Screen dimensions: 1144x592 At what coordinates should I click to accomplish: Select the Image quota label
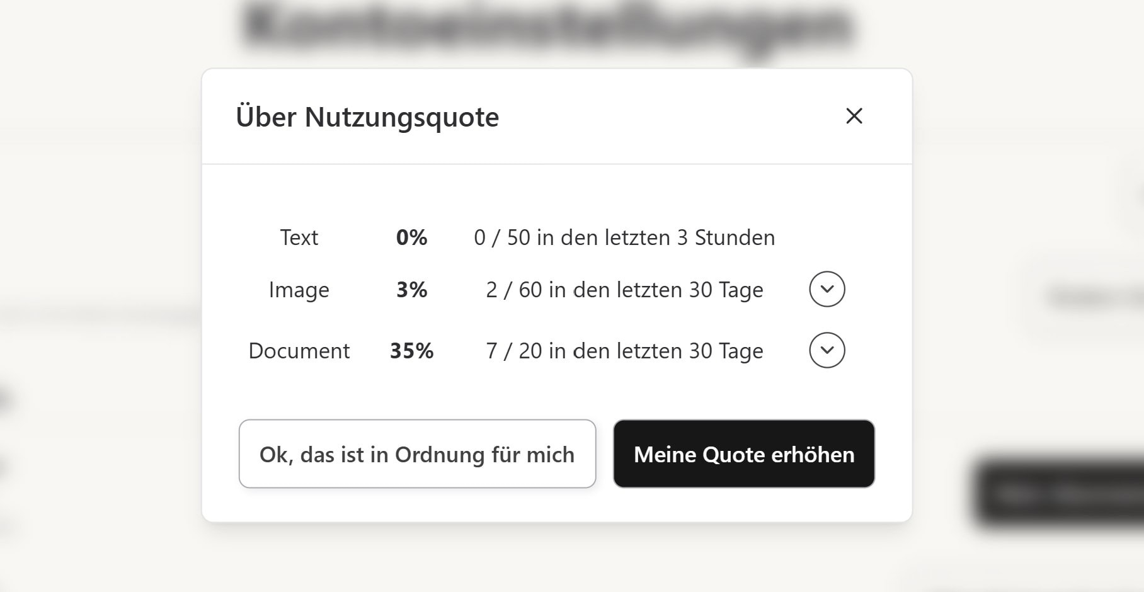tap(299, 290)
